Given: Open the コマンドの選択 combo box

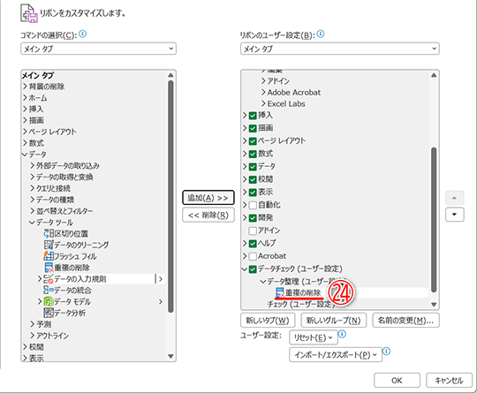Looking at the screenshot, I should tap(98, 49).
